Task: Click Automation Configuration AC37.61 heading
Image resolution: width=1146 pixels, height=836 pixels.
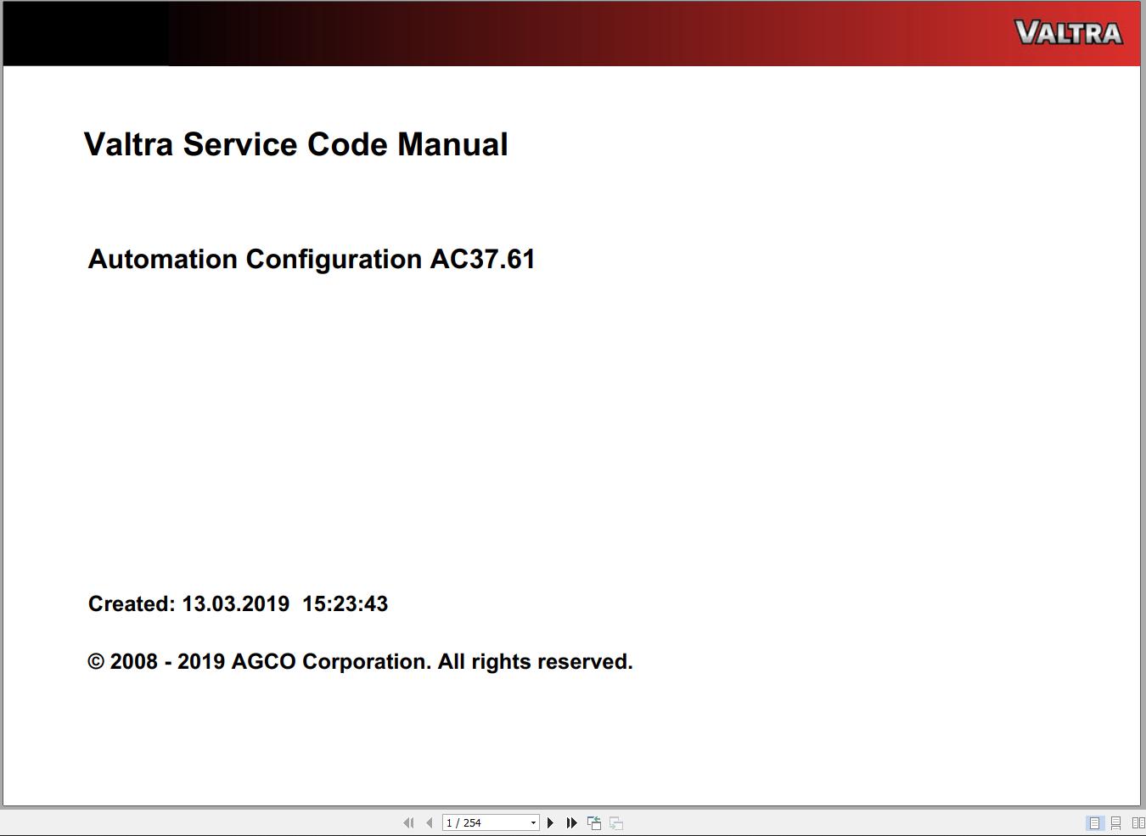Action: (312, 259)
